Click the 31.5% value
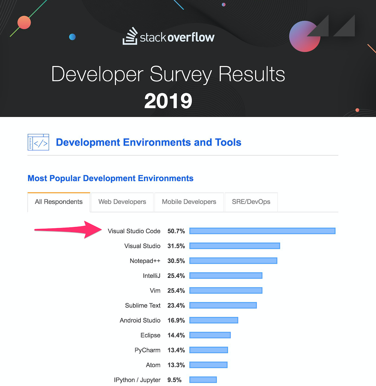 [x=176, y=246]
